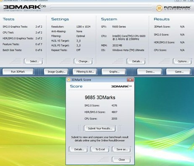This screenshot has height=166, width=194.
Task: Close the 3DMark Score dialog with X
Action: (130, 80)
